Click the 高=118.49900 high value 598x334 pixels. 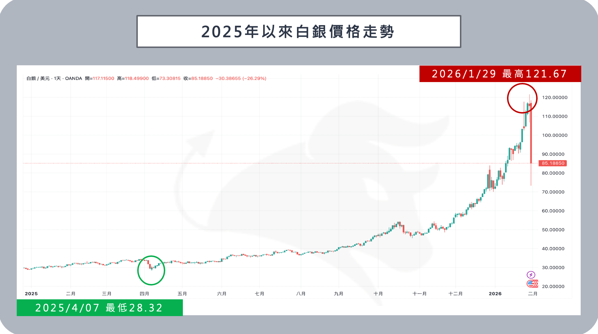tap(133, 78)
